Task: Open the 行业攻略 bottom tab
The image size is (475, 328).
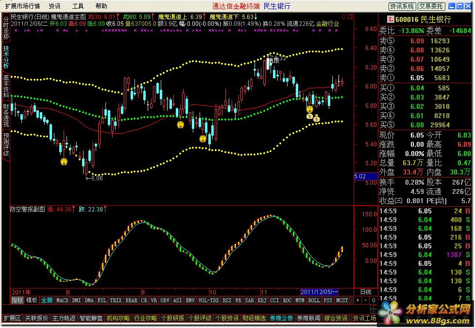Action: click(x=145, y=318)
